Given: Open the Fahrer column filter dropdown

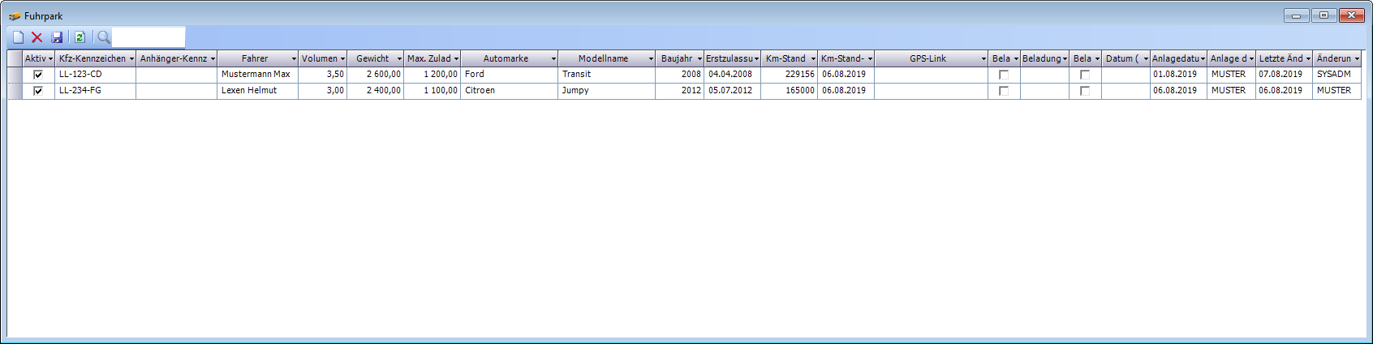Looking at the screenshot, I should [294, 59].
